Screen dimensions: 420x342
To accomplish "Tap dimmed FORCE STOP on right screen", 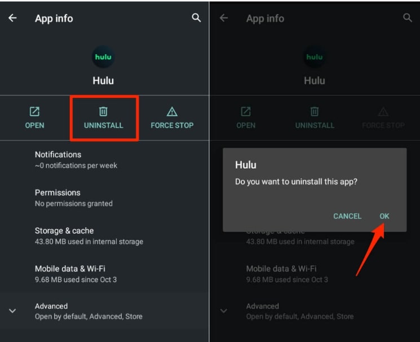I will click(383, 118).
